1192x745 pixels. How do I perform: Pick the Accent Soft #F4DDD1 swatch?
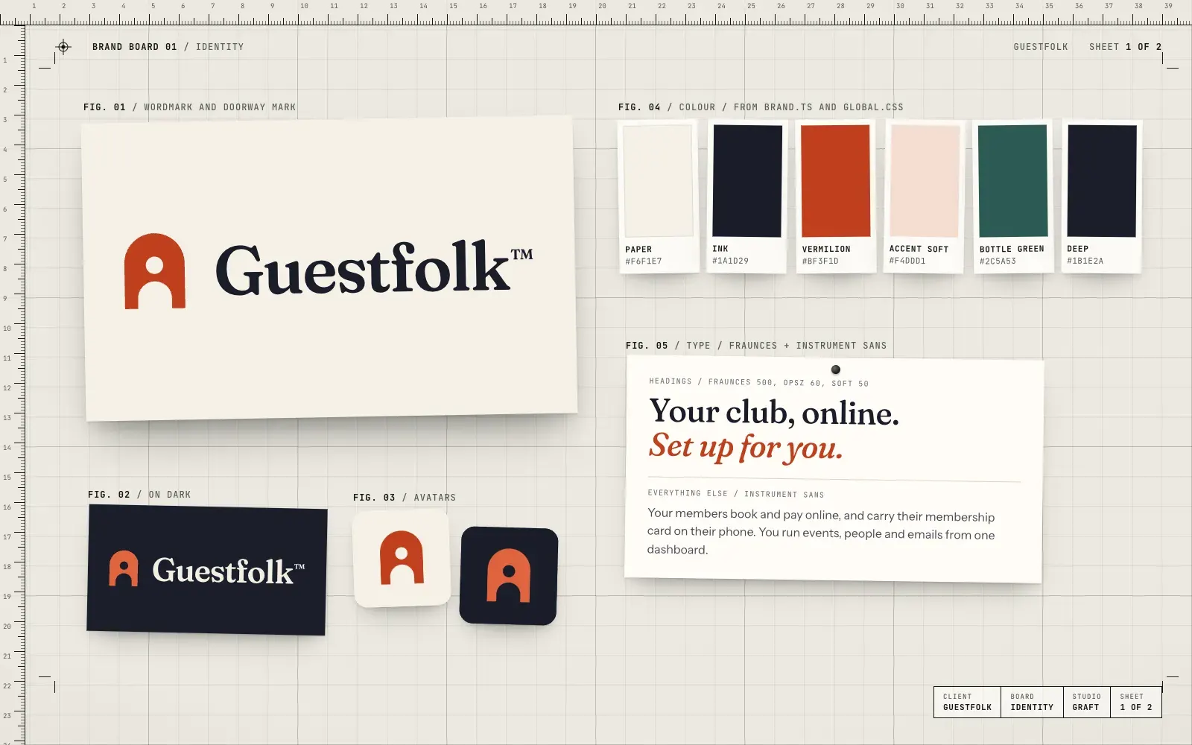924,197
